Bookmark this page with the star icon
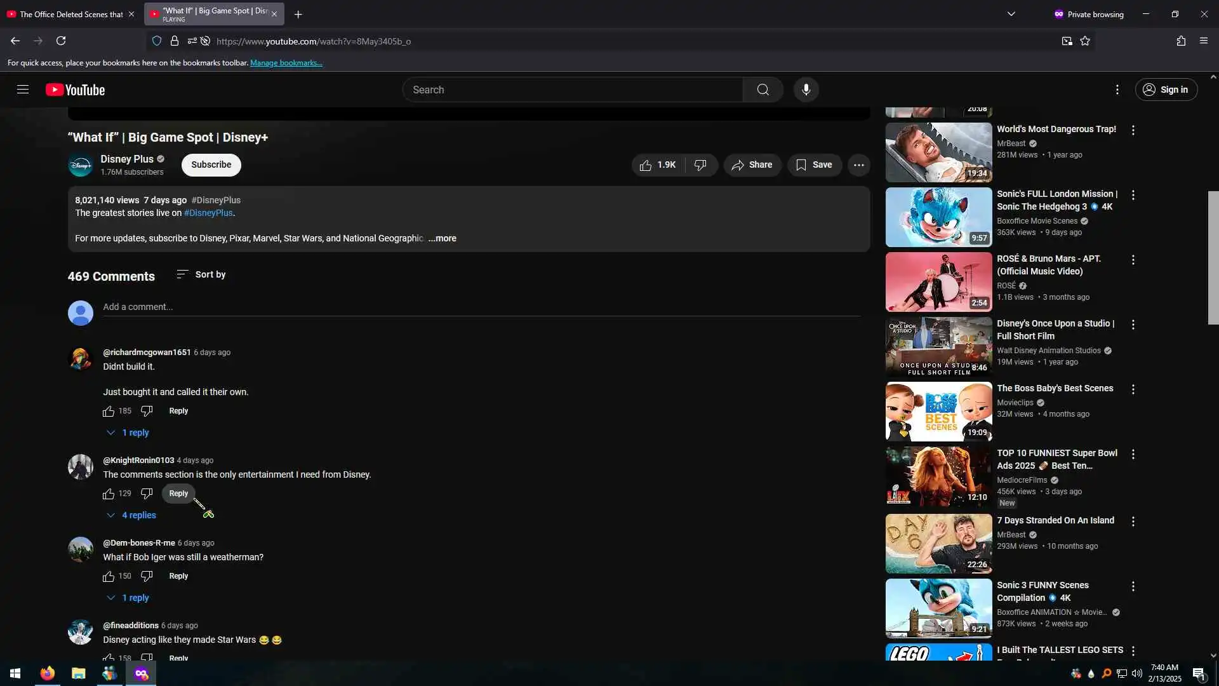The width and height of the screenshot is (1219, 686). click(1085, 41)
